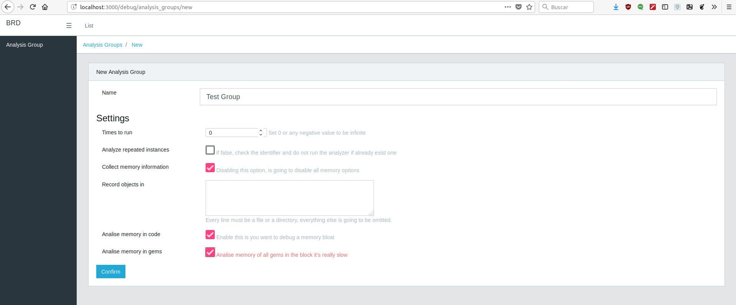Click the Name field containing Test Group
This screenshot has height=305, width=736.
[458, 97]
